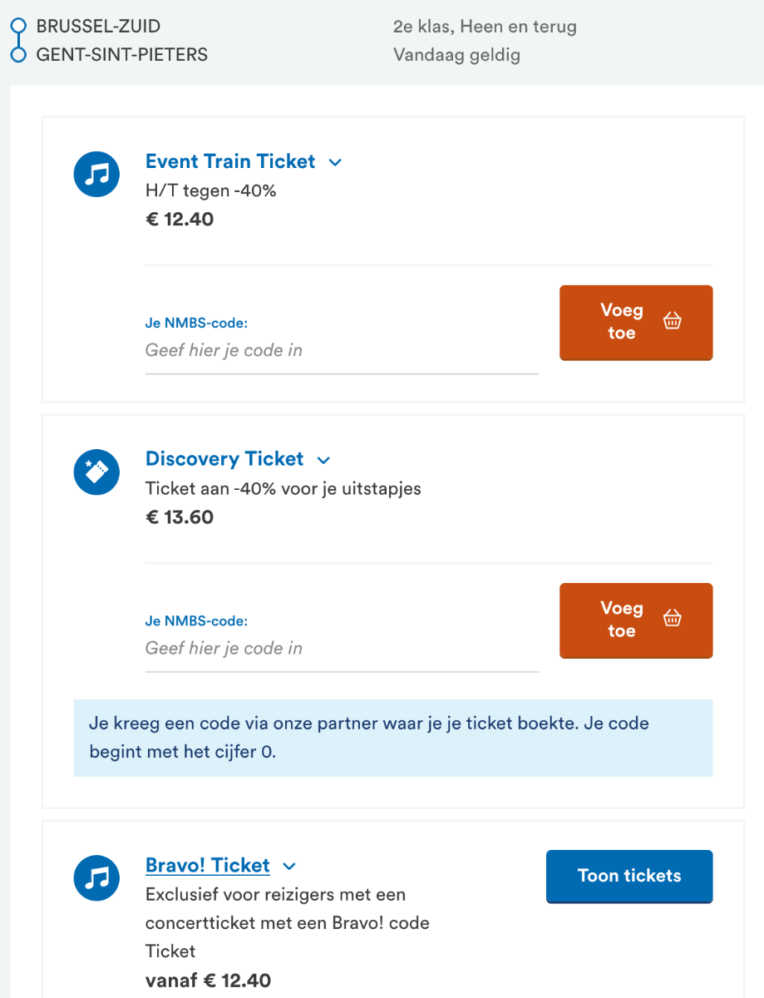Screen dimensions: 764x998
Task: Focus the NMBS-code field under Event Train Ticket
Action: (342, 351)
